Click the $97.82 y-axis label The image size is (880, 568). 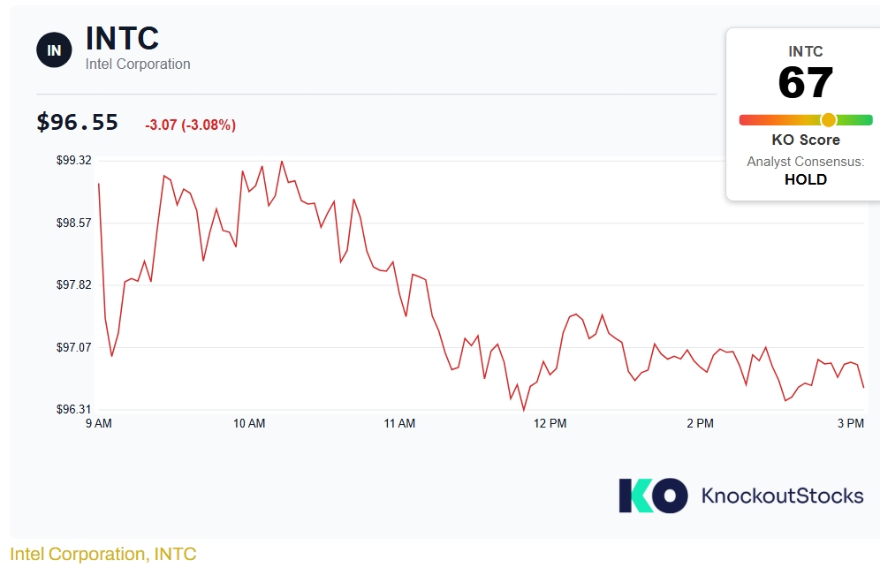(73, 284)
